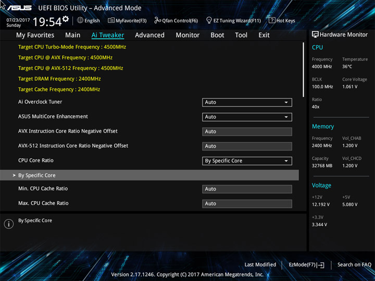Click CPU temperature 36°C value
Viewport: 375px width, 281px height.
347,67
